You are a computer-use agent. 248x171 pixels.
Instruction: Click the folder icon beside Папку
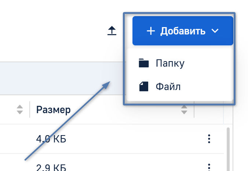tap(144, 63)
